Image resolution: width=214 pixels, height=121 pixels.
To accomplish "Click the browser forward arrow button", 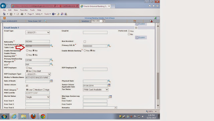I will coord(9,6).
